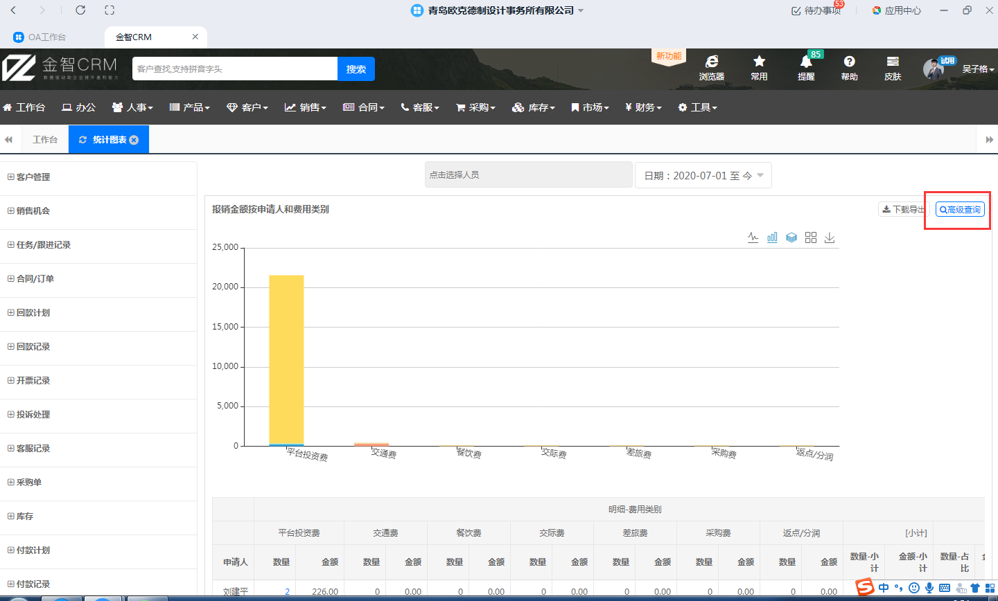Switch chart to line view icon
The image size is (998, 601).
coord(753,237)
